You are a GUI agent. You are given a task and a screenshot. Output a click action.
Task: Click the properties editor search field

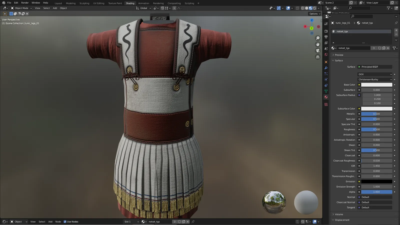click(x=361, y=16)
